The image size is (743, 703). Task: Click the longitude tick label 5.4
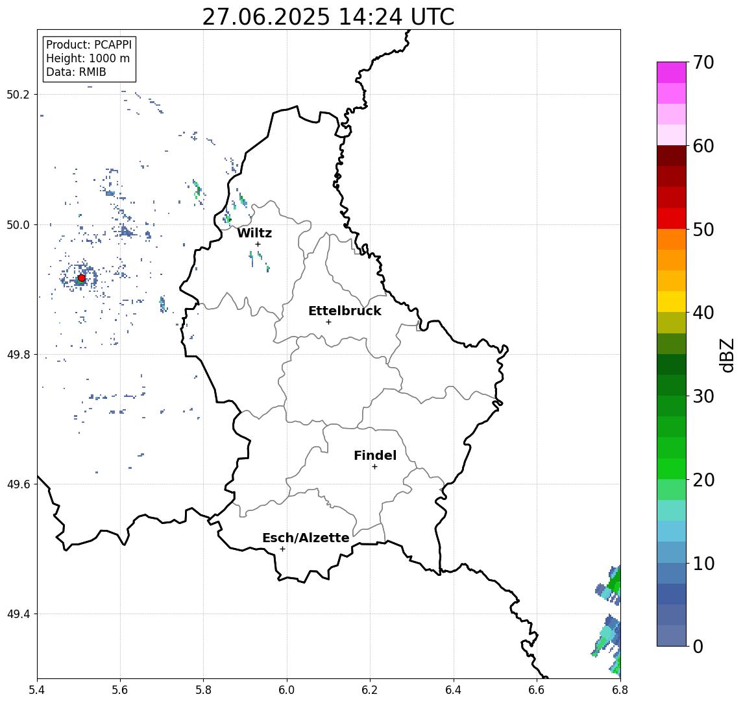pos(38,690)
